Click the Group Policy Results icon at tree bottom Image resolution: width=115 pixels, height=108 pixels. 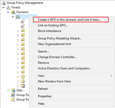point(13,100)
